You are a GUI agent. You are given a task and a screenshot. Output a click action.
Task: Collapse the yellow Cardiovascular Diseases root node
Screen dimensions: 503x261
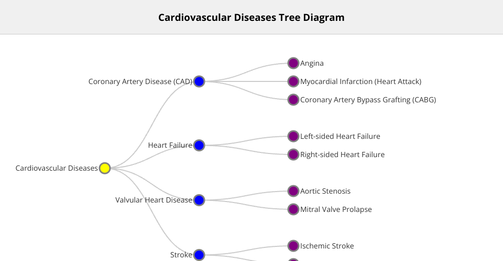105,168
